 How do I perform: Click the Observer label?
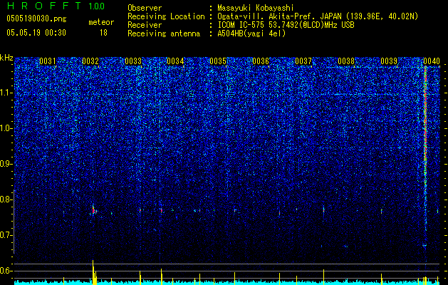(145, 8)
